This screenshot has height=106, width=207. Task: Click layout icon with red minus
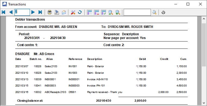[96, 12]
